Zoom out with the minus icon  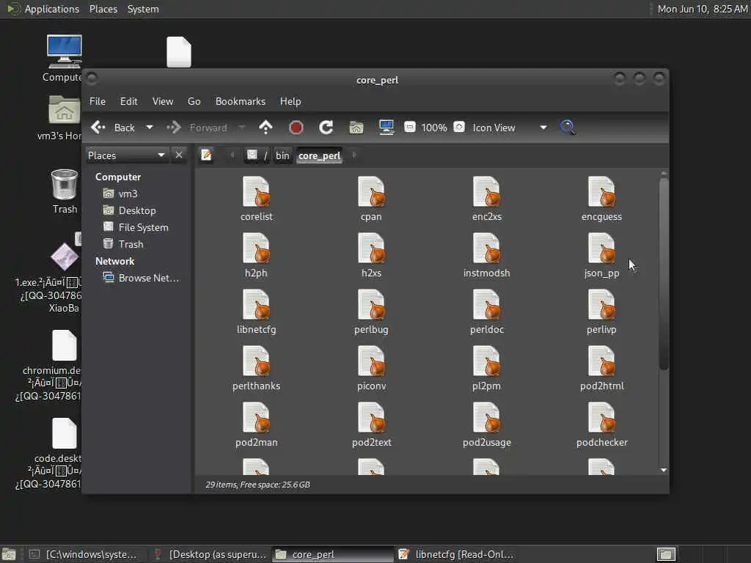(409, 127)
